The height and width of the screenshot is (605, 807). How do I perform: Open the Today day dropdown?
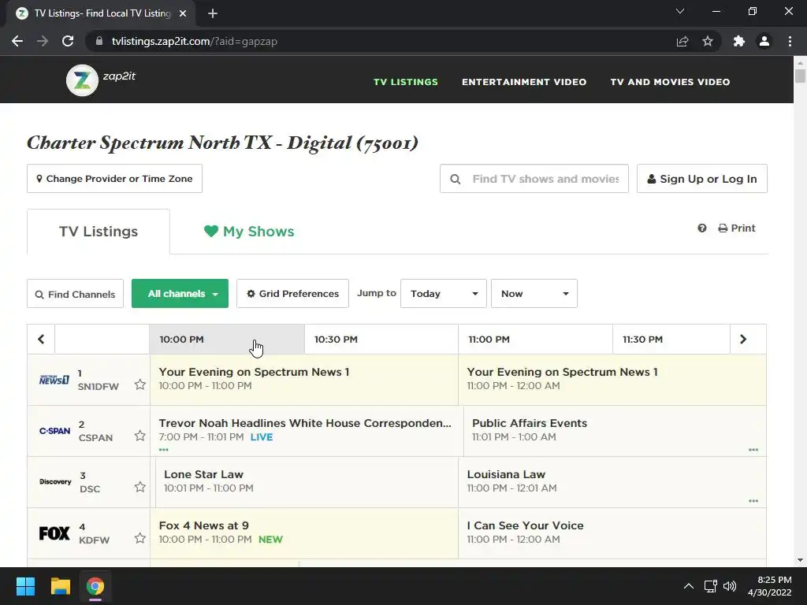(443, 293)
